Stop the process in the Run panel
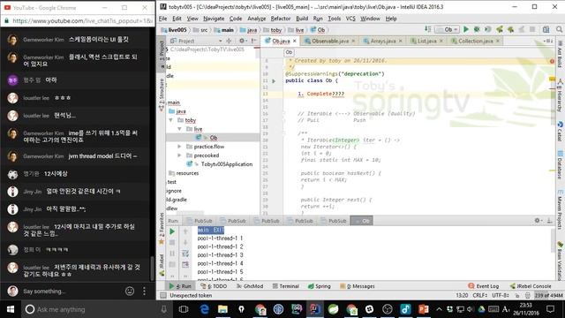This screenshot has height=318, width=565. [x=172, y=243]
